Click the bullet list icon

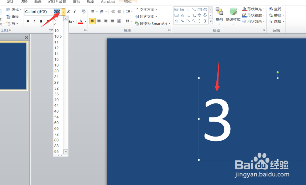[x=92, y=12]
